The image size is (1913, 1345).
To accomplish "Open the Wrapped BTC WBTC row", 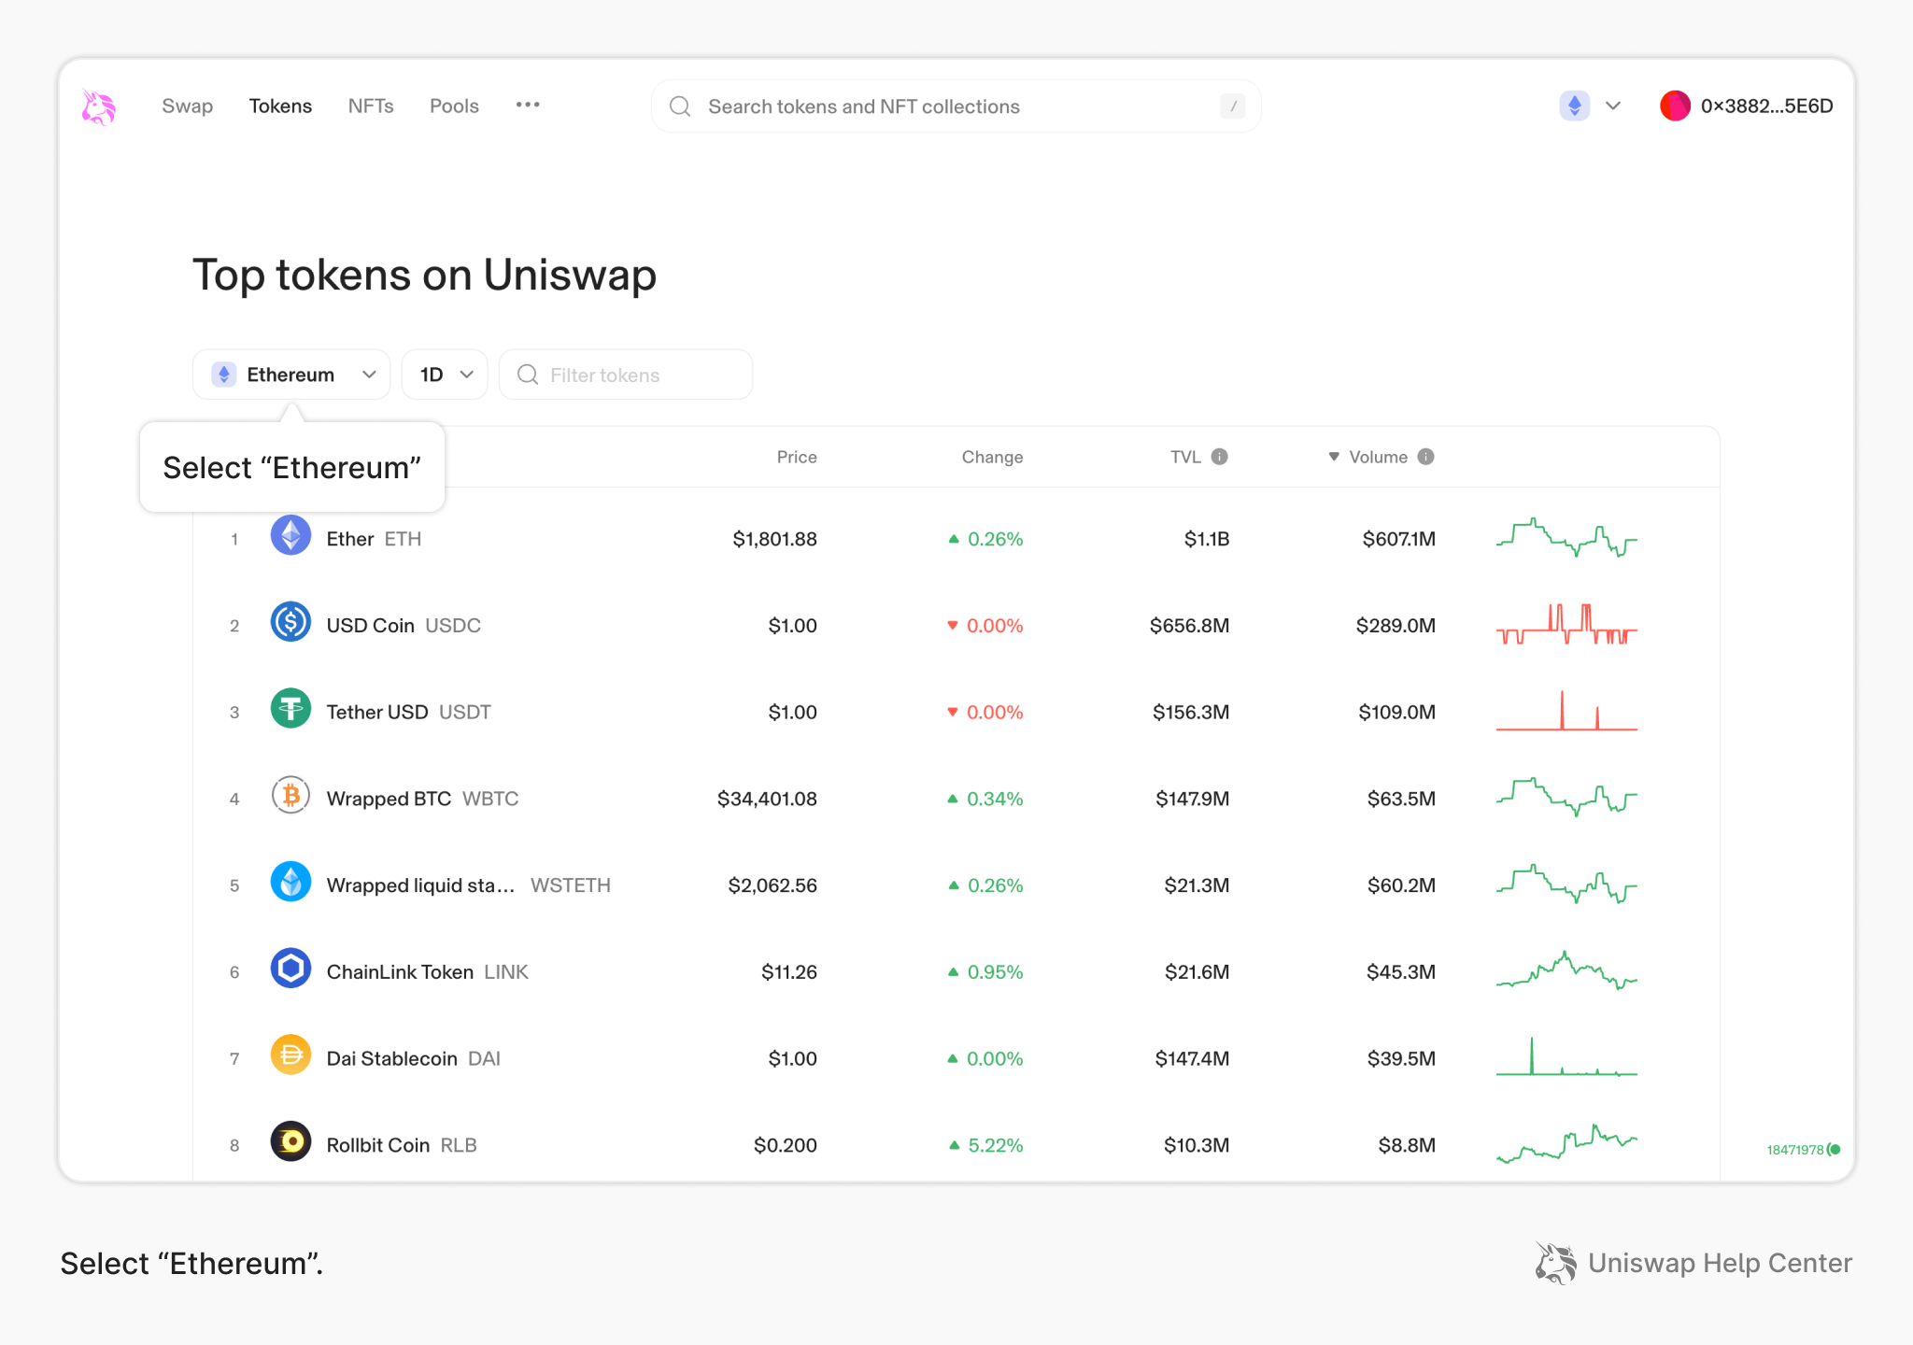I will click(x=956, y=799).
